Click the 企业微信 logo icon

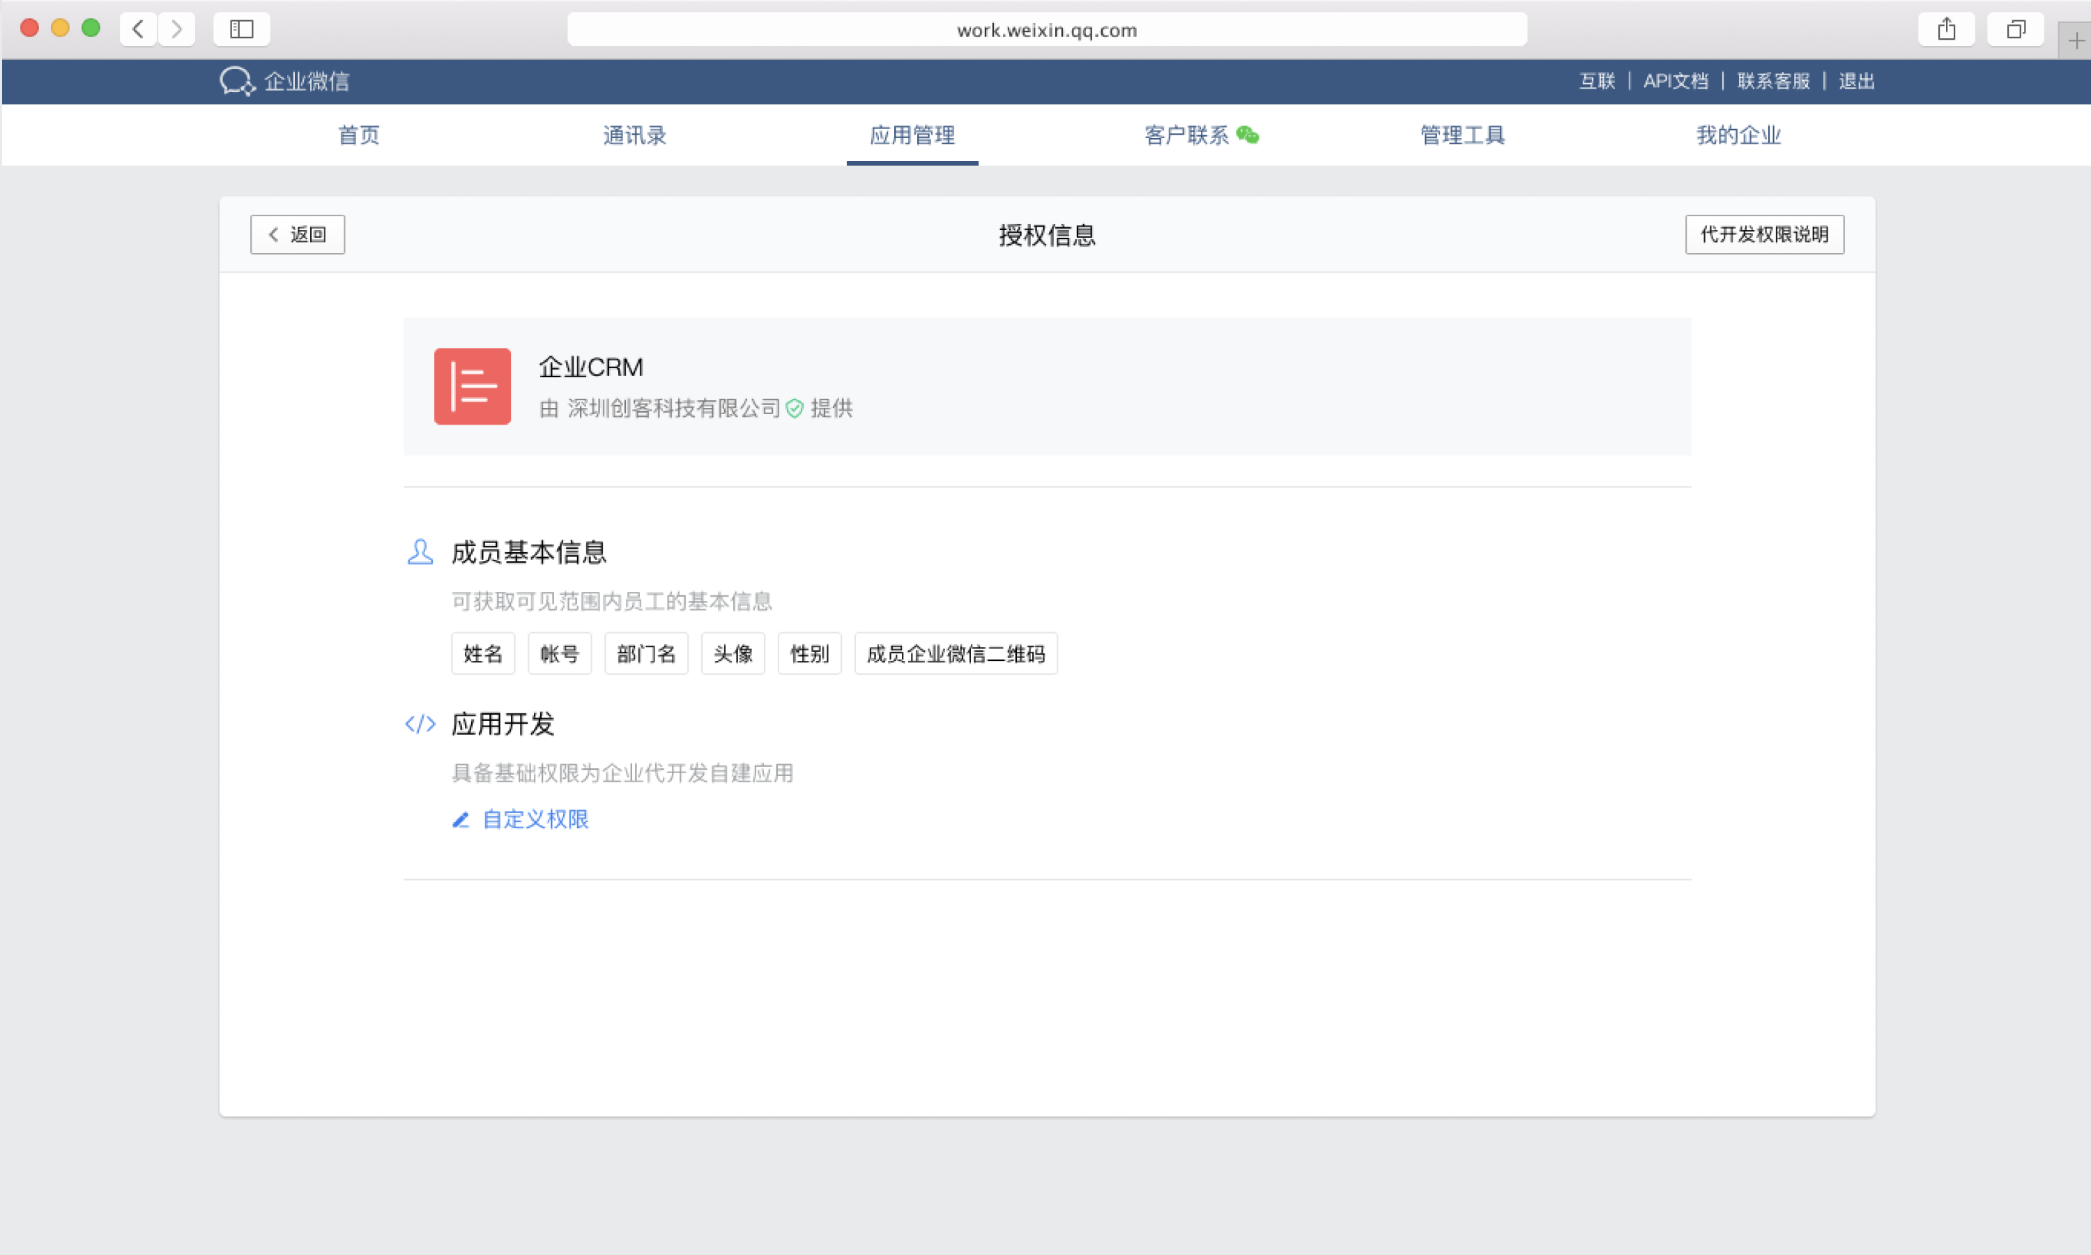point(237,81)
